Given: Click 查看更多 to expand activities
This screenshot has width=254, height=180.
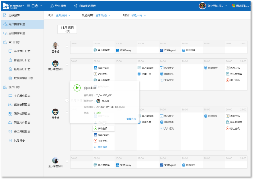Looking at the screenshot, I should (102, 147).
